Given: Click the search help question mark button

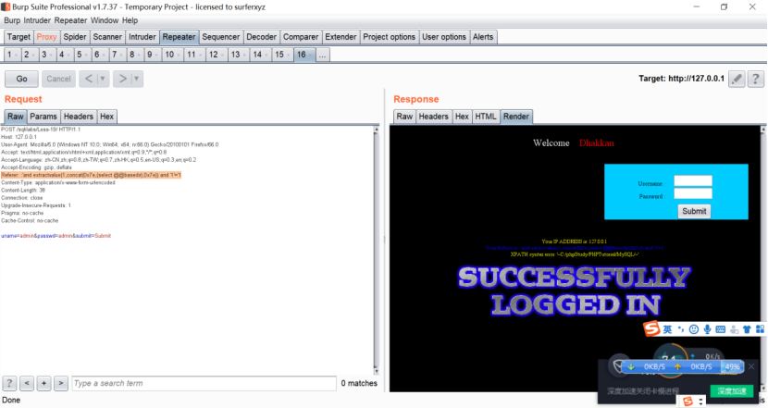Looking at the screenshot, I should tap(9, 383).
